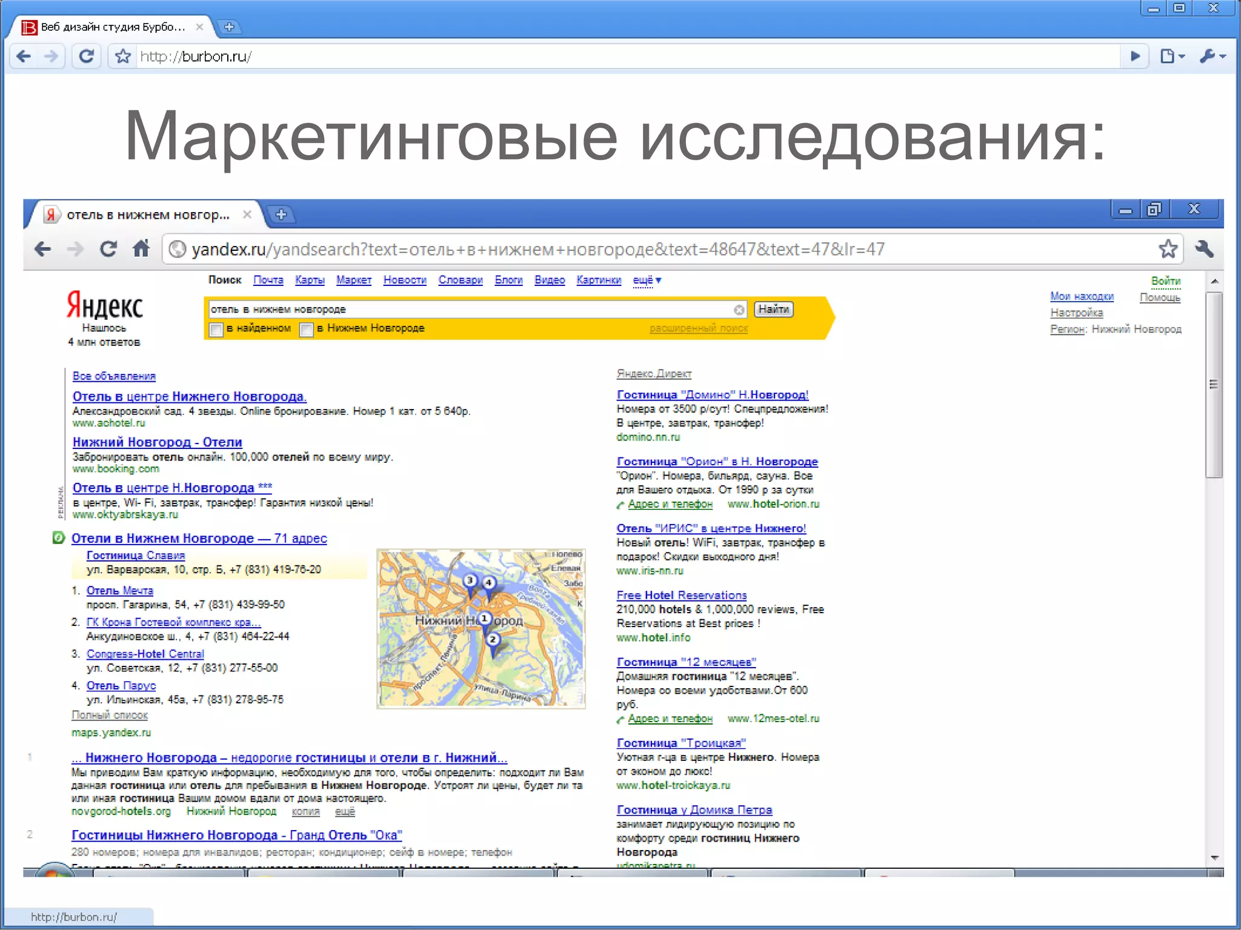Open the Отель в центре Нижнего Новгорода ad

[x=190, y=396]
